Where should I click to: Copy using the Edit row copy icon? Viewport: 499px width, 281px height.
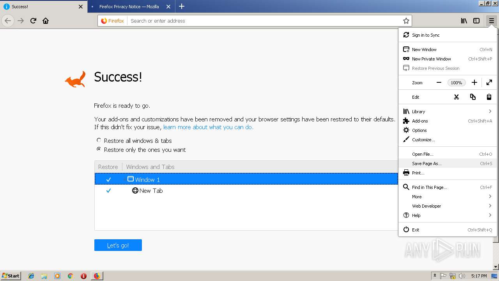(473, 97)
